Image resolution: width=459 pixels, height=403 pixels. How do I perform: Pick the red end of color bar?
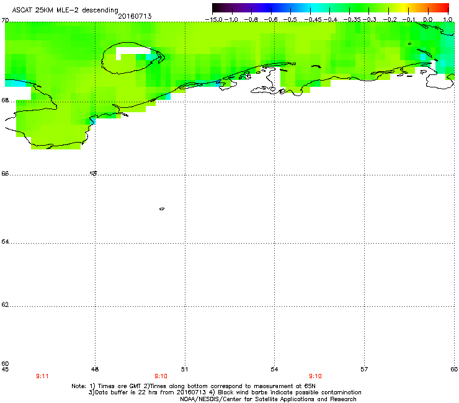(444, 7)
